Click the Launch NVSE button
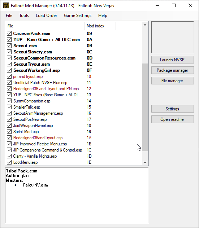The image size is (199, 228). 173,60
